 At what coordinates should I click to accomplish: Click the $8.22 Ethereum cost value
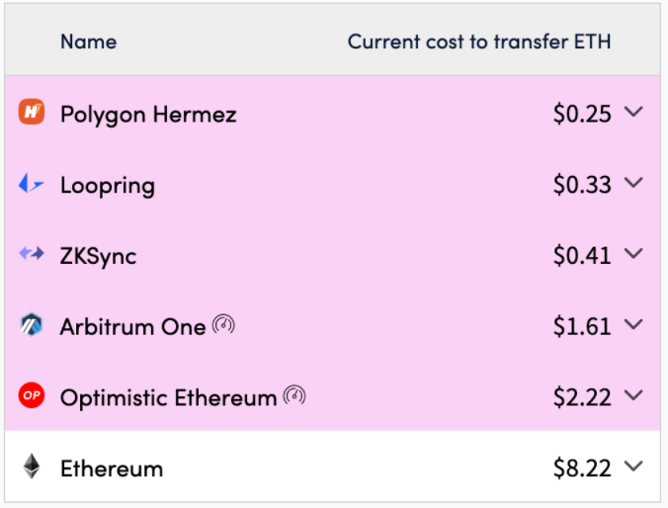click(582, 467)
